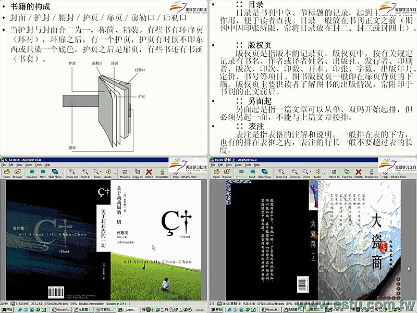417x313 pixels.
Task: Click red Delete icon in 16-05 window
Action: [x=359, y=173]
